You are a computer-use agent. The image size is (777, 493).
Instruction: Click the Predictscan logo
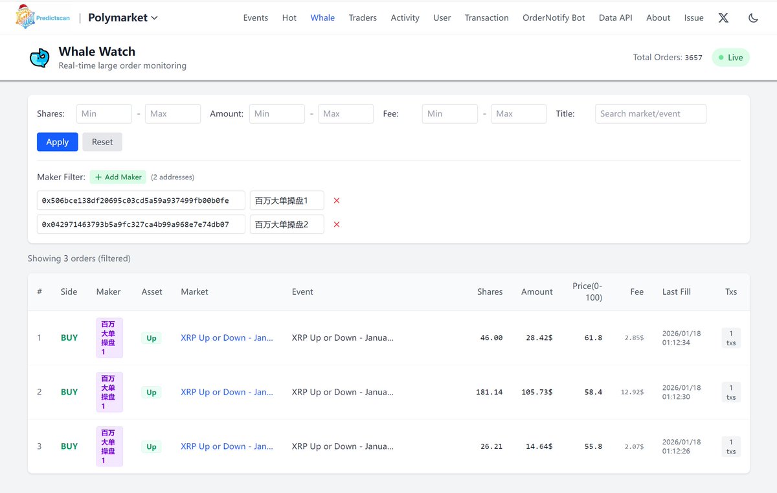coord(43,17)
